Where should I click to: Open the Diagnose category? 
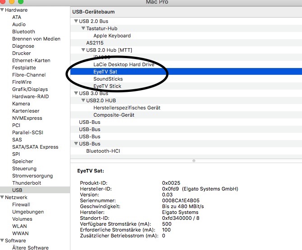click(23, 46)
